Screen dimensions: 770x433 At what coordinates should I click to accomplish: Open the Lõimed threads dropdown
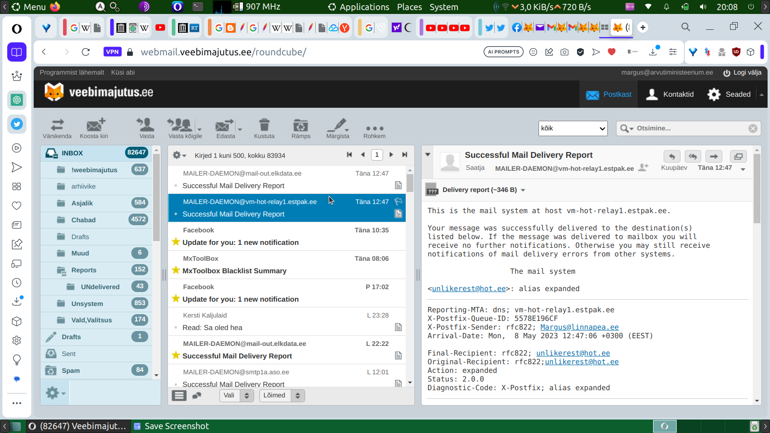[282, 395]
